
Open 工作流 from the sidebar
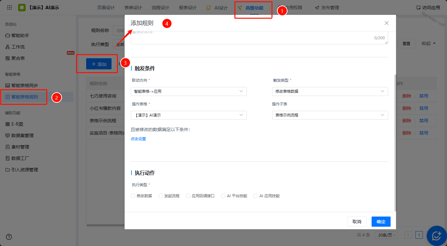pos(8,47)
